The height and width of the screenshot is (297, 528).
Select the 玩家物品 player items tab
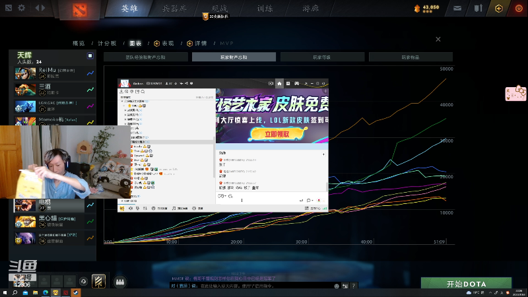pyautogui.click(x=411, y=57)
